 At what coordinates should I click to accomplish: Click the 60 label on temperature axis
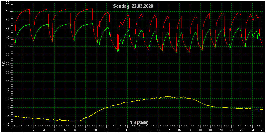[x=7, y=3]
